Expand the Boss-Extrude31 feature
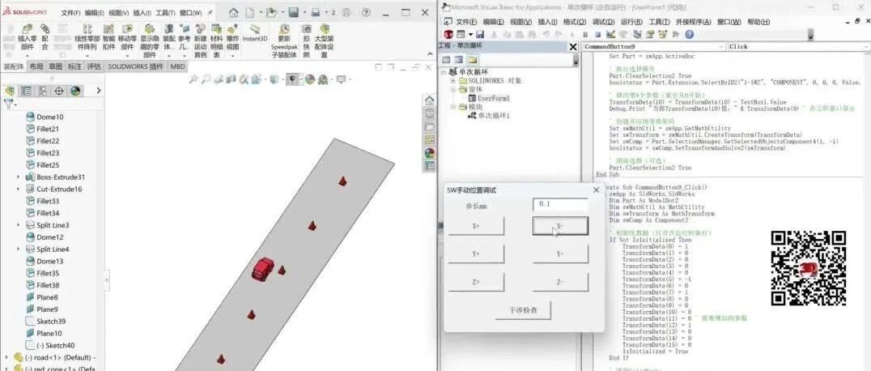The height and width of the screenshot is (371, 871). pos(19,177)
